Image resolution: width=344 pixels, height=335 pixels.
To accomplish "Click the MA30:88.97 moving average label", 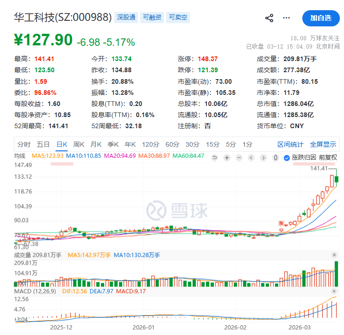I will [x=154, y=156].
